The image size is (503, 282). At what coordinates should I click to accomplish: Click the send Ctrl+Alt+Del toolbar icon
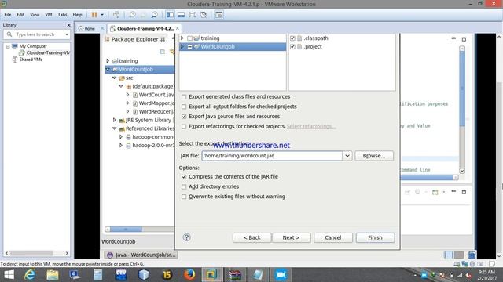point(116,15)
